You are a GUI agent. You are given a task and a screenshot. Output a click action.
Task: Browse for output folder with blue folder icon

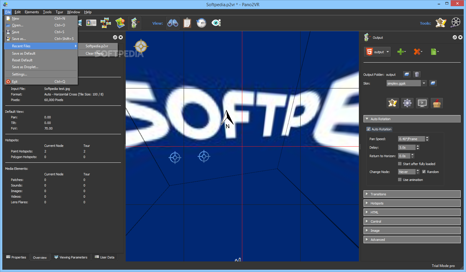pyautogui.click(x=407, y=74)
